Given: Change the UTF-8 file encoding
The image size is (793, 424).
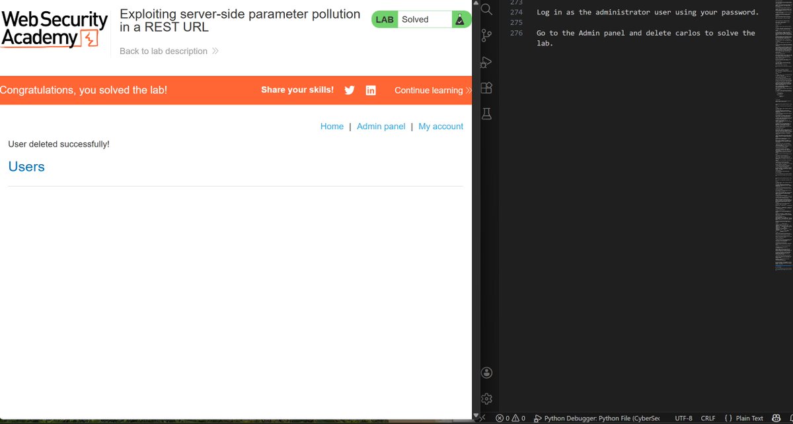Looking at the screenshot, I should (683, 417).
